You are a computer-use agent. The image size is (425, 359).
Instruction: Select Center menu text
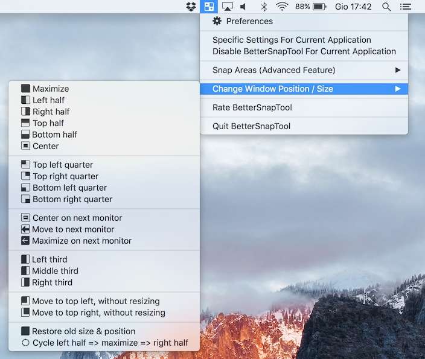[45, 146]
